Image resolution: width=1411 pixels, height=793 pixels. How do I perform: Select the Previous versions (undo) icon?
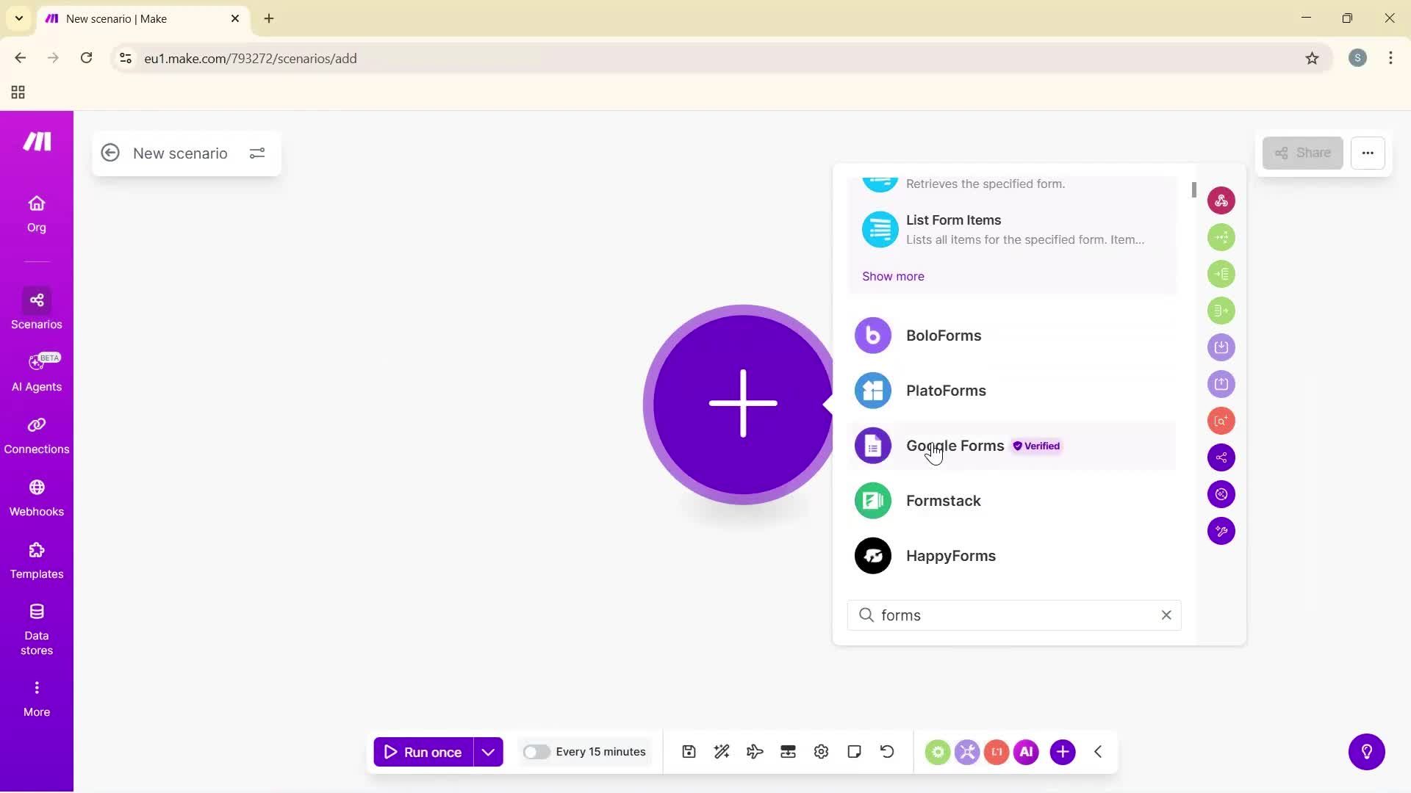[x=887, y=751]
